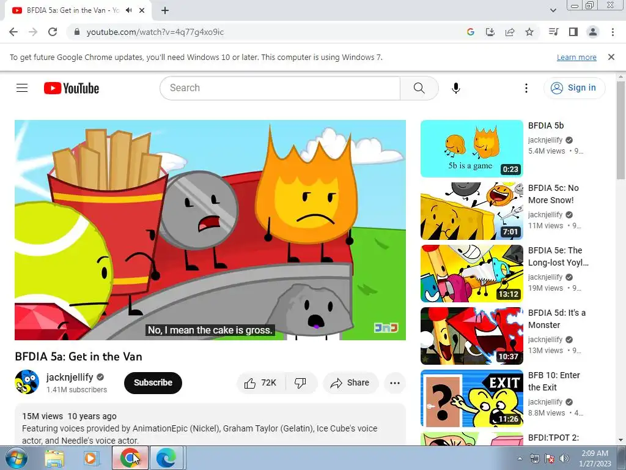Click 1.41M subscribers text

[x=76, y=390]
